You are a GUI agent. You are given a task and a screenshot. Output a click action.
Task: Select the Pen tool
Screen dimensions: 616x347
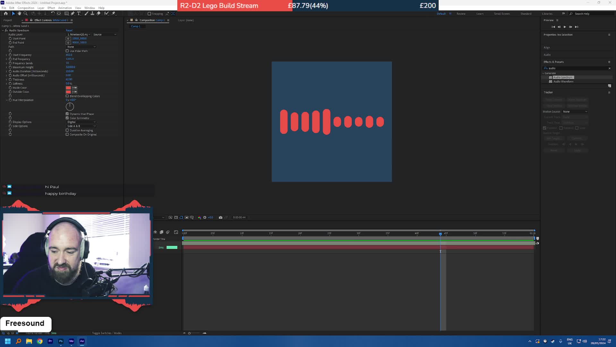73,13
